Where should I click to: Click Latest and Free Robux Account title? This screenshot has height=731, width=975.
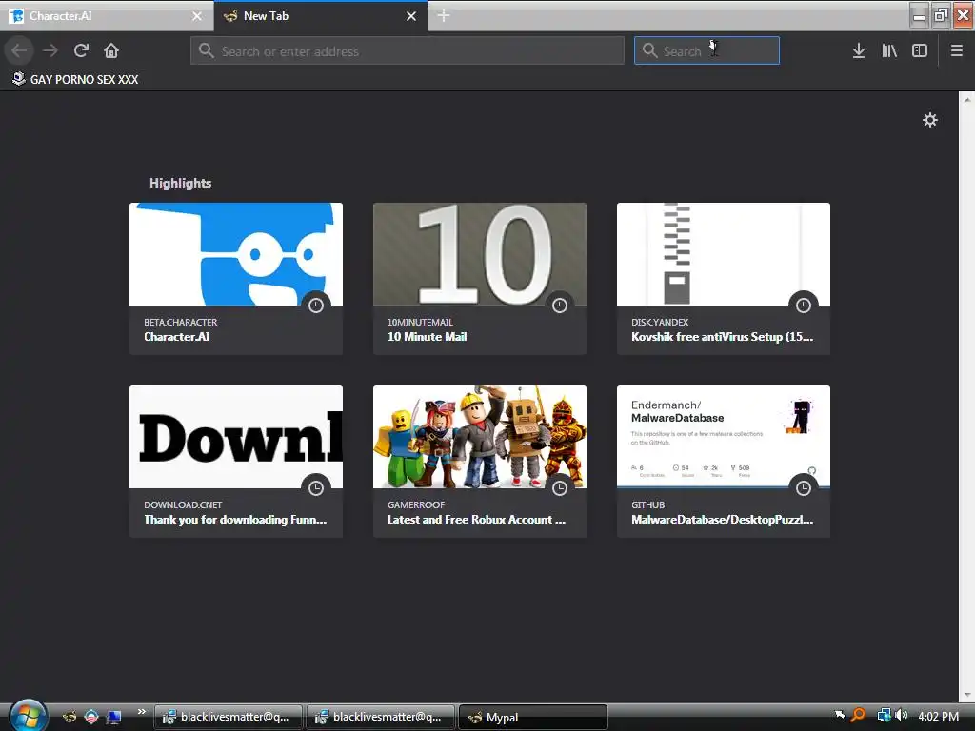pos(476,520)
